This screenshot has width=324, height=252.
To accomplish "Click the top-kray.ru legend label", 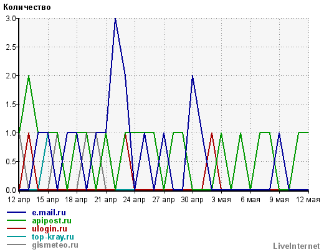I will click(x=53, y=237).
